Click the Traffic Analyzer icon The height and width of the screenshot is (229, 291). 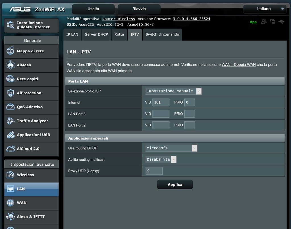click(11, 121)
